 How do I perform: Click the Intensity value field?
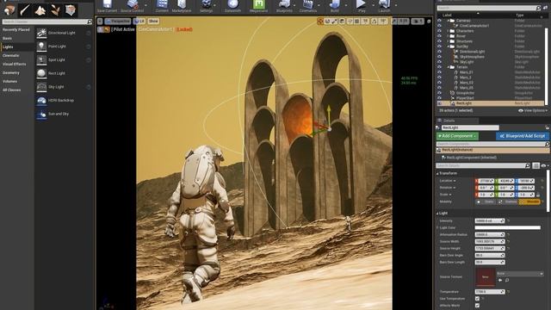[490, 221]
